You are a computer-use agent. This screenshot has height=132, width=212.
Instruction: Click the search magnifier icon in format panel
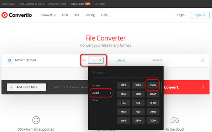click(x=93, y=73)
